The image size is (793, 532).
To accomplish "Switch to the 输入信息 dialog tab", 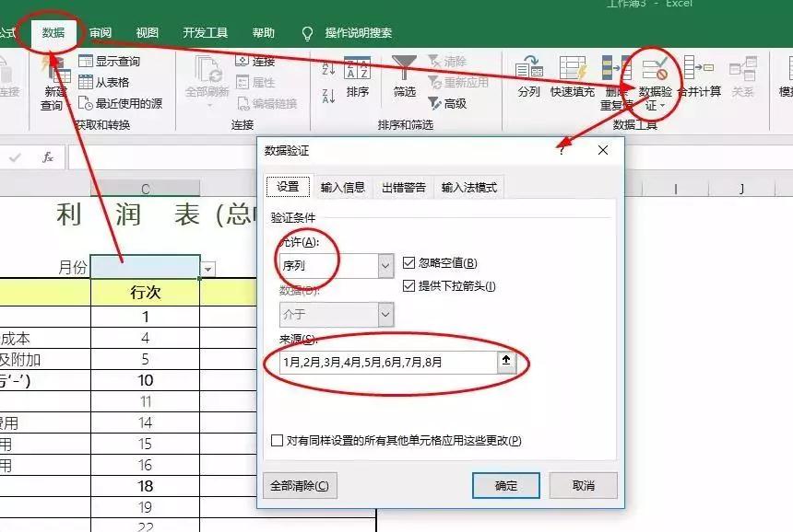I will 342,187.
